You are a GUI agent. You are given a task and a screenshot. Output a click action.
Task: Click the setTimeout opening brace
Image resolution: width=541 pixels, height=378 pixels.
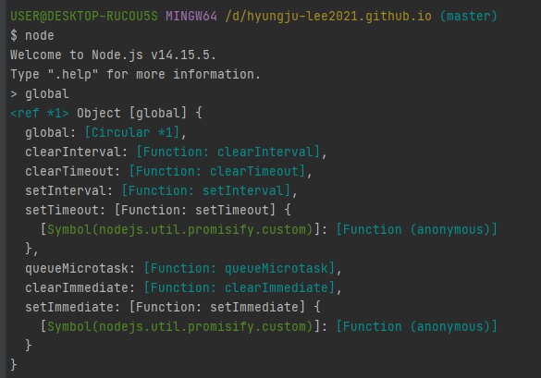pos(288,210)
